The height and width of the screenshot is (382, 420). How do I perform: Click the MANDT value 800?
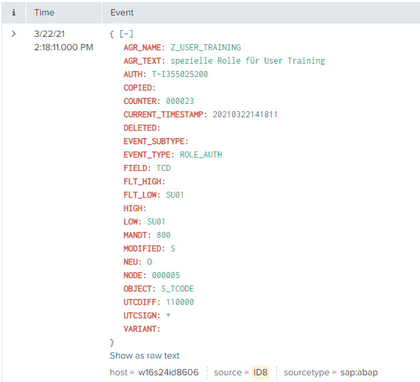[x=163, y=235]
